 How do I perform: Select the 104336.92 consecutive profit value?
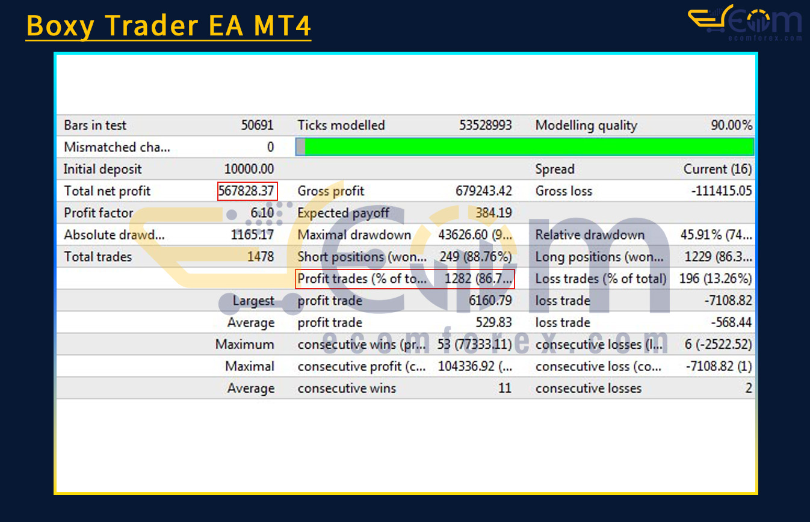476,366
